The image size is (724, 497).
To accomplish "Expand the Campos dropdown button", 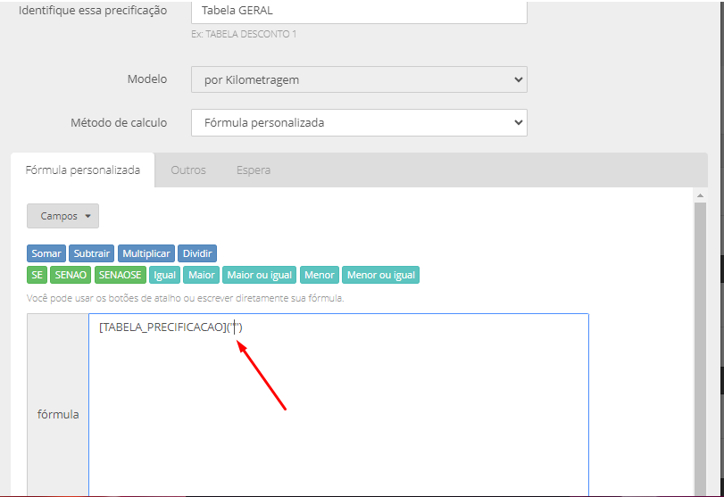I will click(x=62, y=216).
